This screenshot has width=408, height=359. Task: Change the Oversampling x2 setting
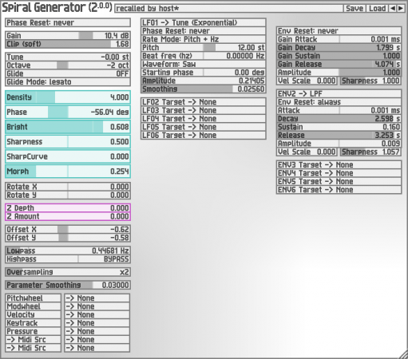click(x=68, y=272)
